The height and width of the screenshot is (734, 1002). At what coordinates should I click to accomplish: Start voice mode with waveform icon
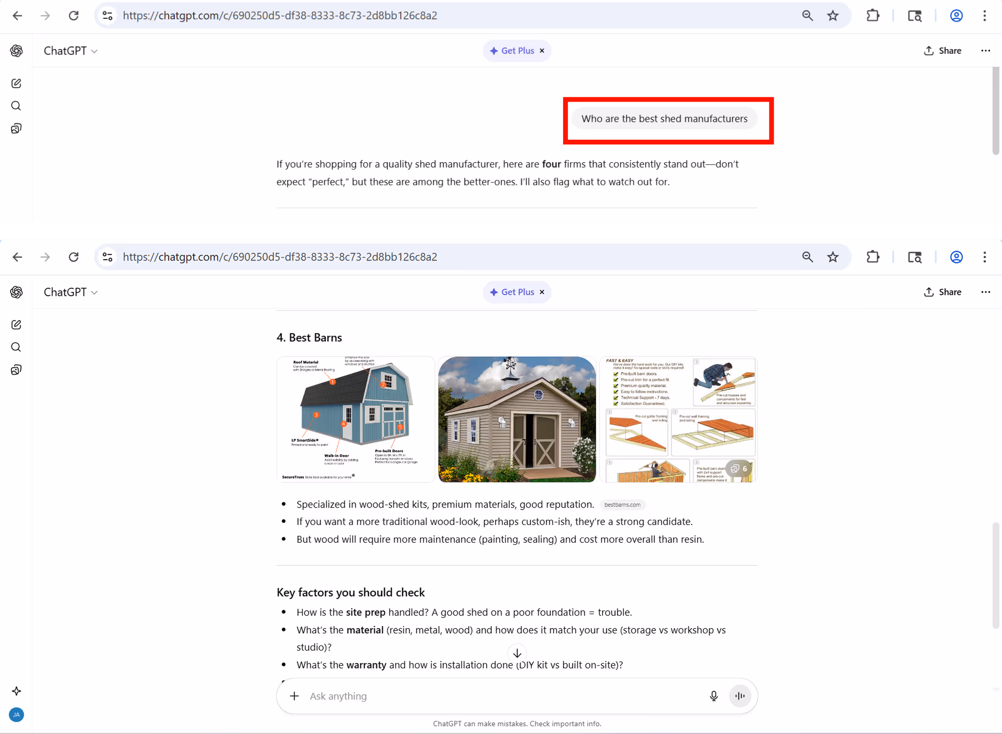coord(740,696)
